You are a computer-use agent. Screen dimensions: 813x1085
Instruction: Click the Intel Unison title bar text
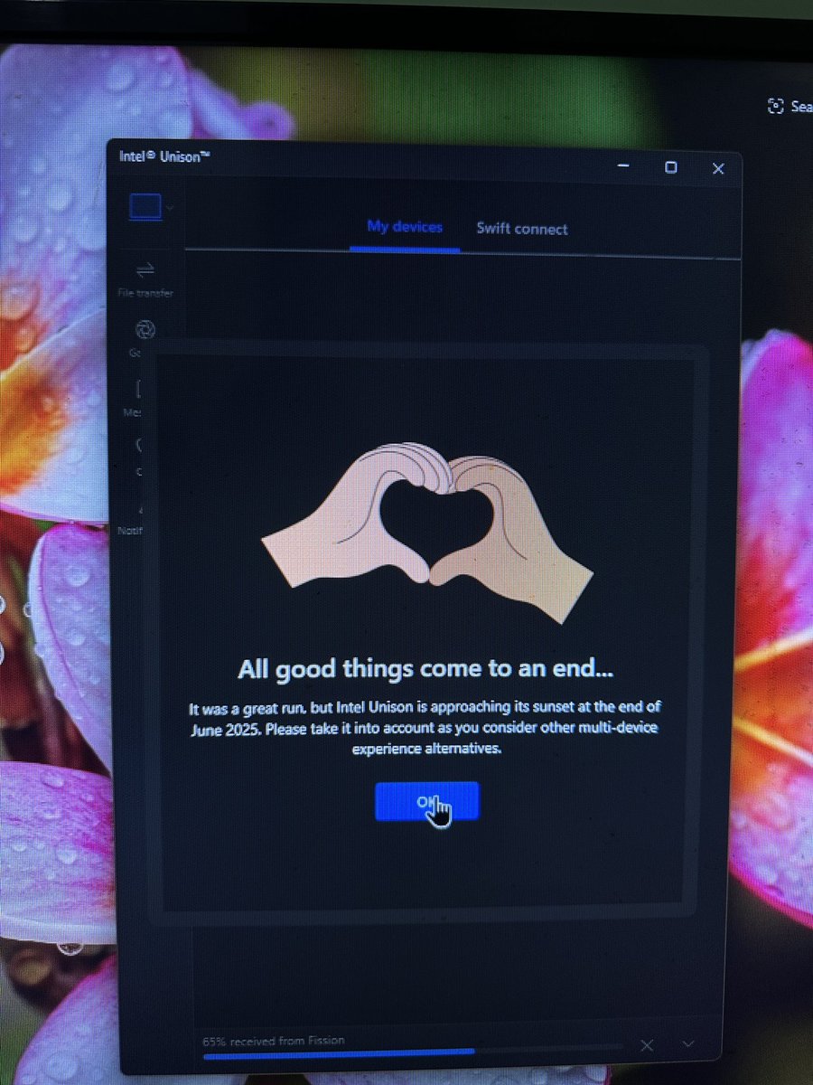coord(164,156)
